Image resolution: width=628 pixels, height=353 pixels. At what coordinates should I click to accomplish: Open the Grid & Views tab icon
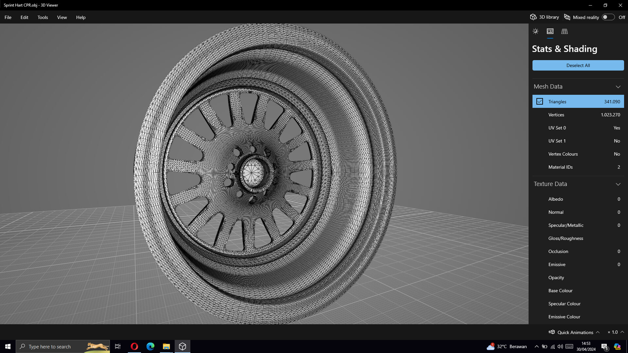pos(565,31)
